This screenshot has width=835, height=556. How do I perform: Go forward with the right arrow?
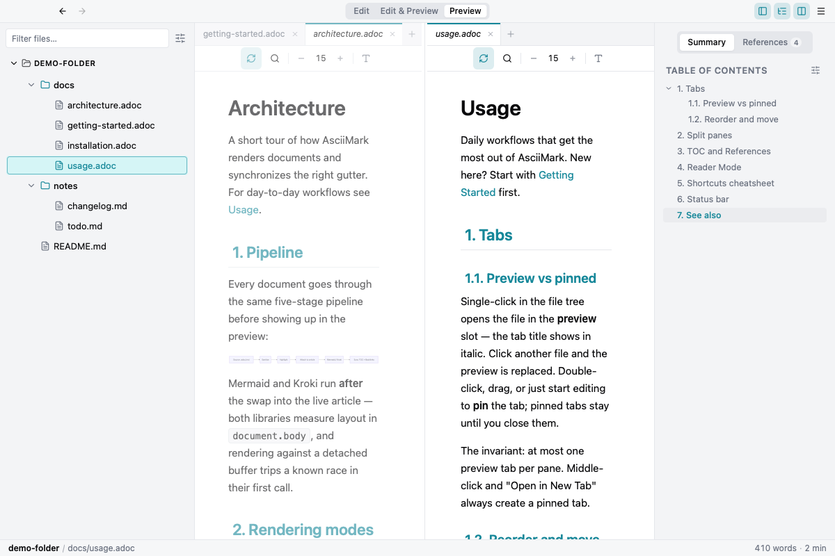(x=82, y=11)
